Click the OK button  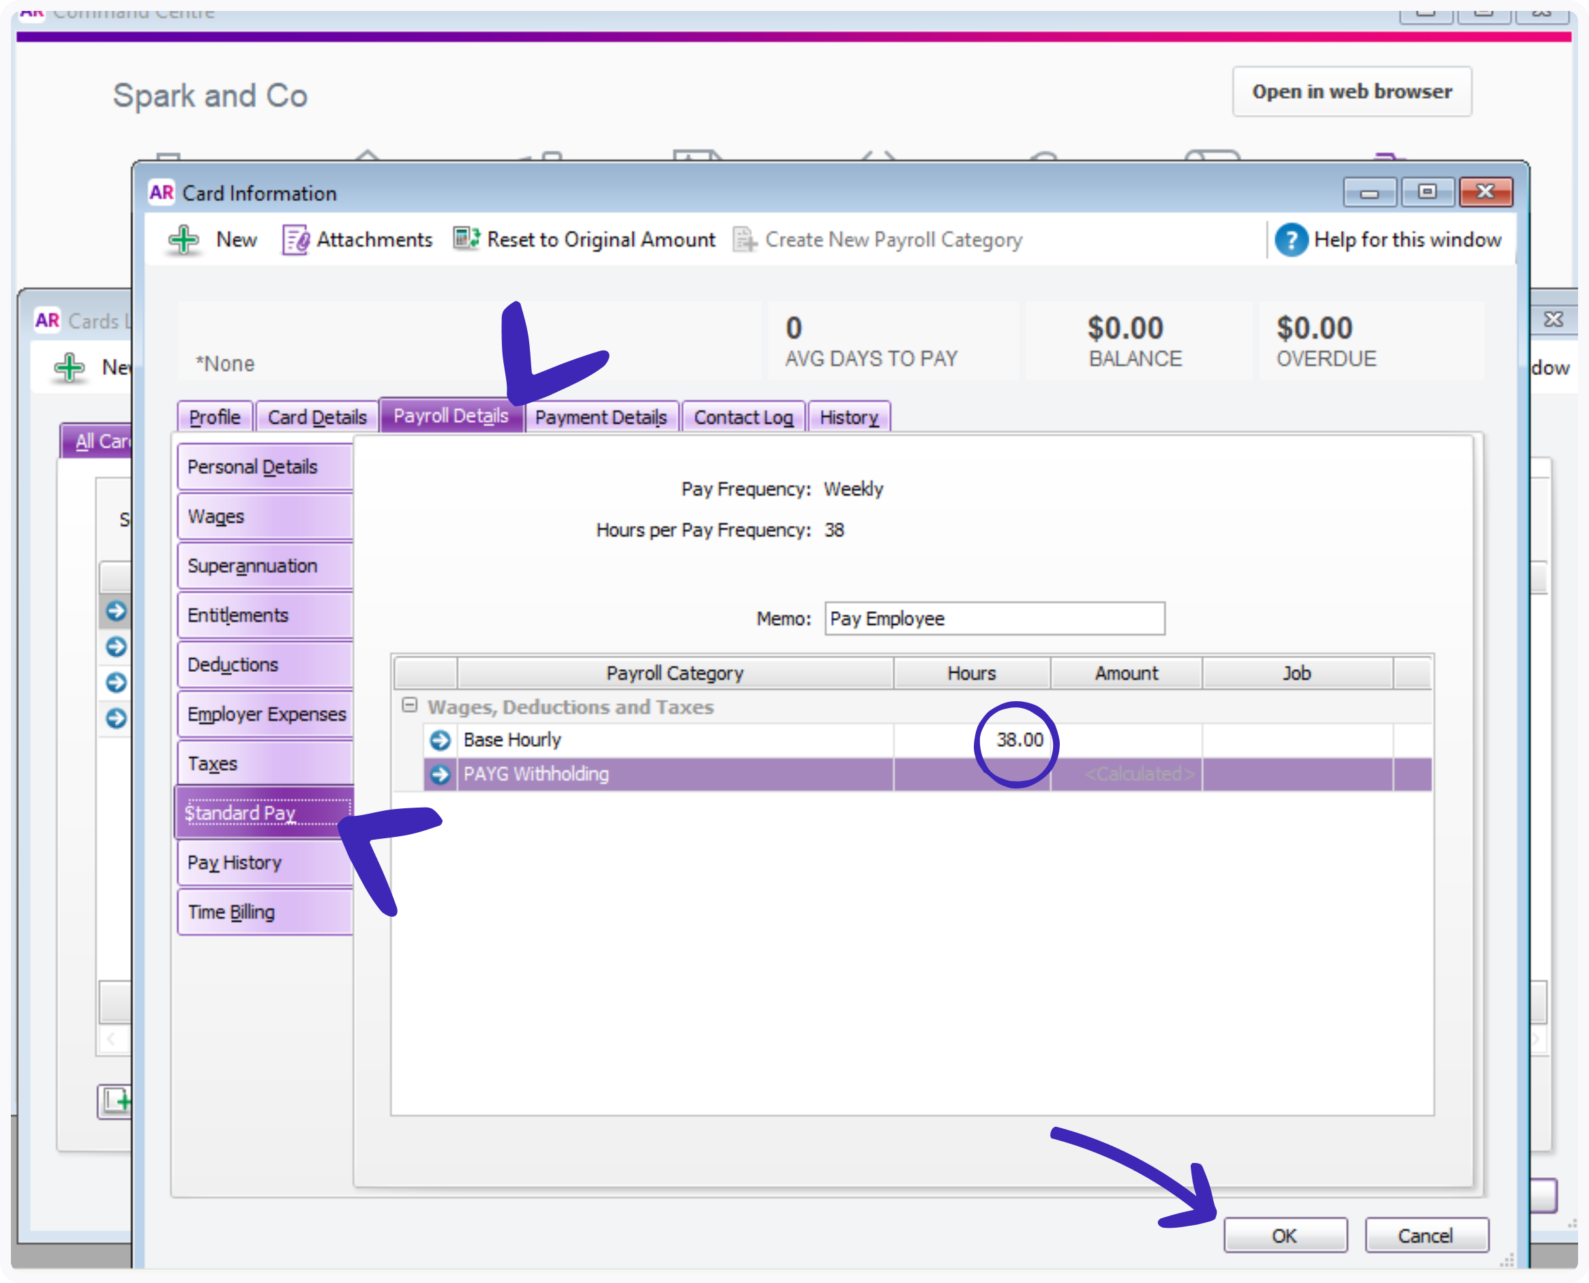pyautogui.click(x=1285, y=1234)
